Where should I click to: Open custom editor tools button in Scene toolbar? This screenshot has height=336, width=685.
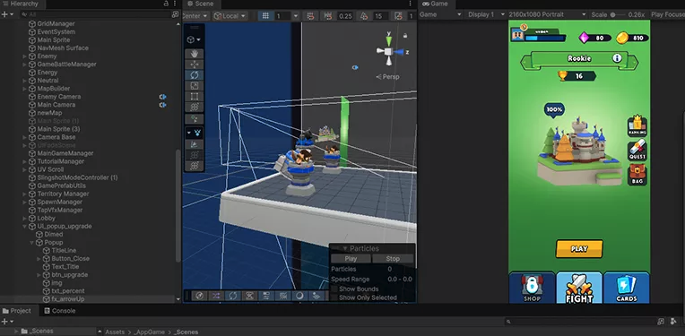195,119
